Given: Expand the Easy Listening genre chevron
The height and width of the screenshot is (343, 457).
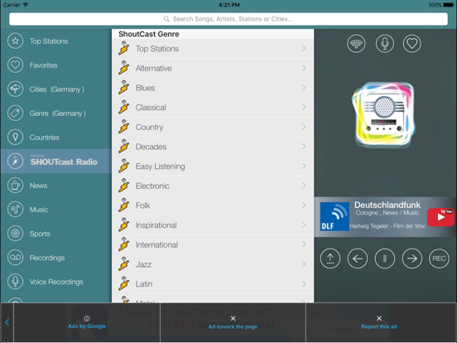Looking at the screenshot, I should 304,166.
